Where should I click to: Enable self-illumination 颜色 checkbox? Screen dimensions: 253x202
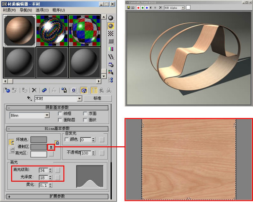(x=67, y=139)
